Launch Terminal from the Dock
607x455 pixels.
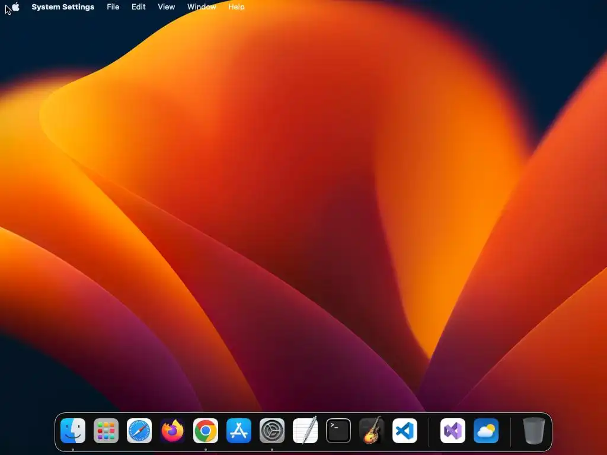click(338, 431)
